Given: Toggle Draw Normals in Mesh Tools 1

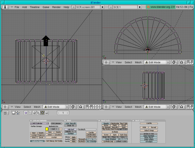Looking at the screenshot, I should [x=149, y=136].
